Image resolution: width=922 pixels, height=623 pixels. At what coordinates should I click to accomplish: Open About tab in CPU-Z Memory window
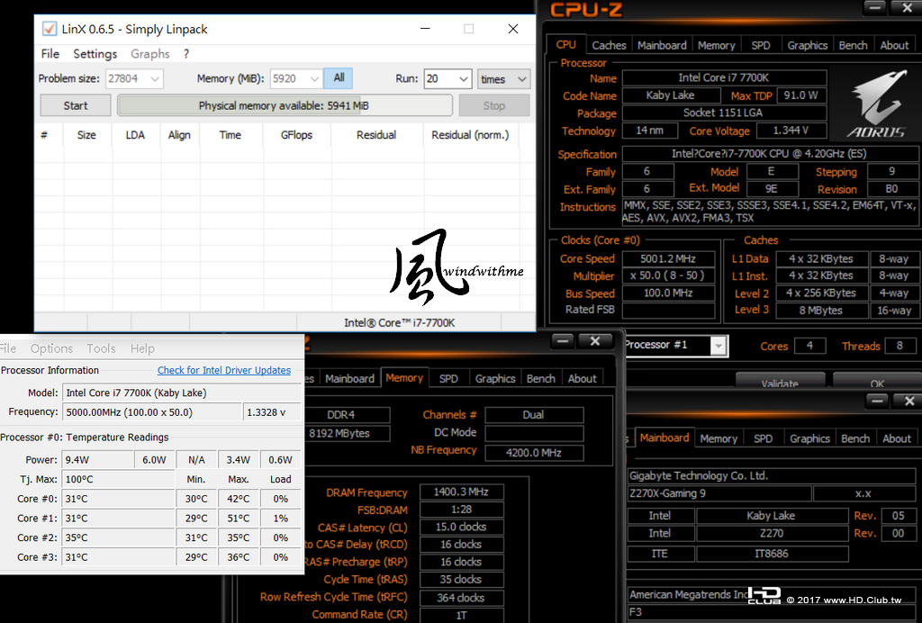(583, 378)
